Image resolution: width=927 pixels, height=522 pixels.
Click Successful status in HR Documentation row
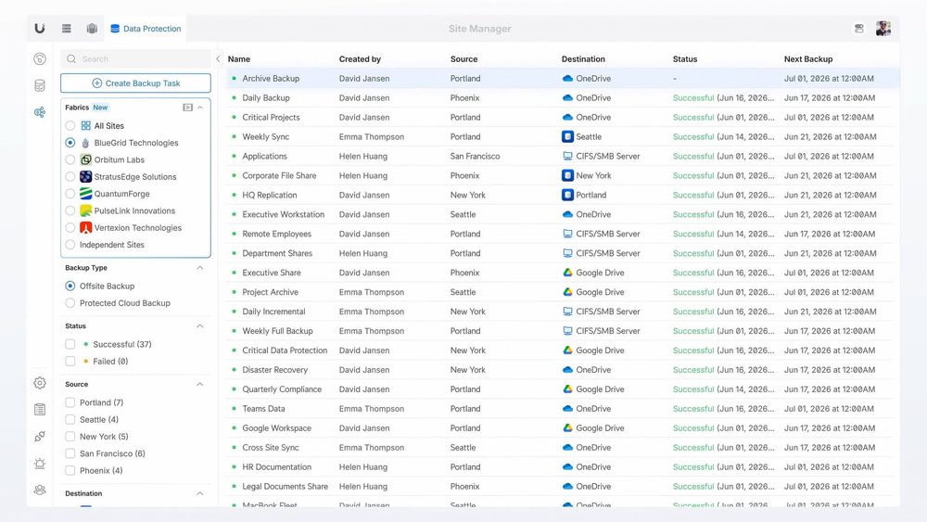coord(693,467)
